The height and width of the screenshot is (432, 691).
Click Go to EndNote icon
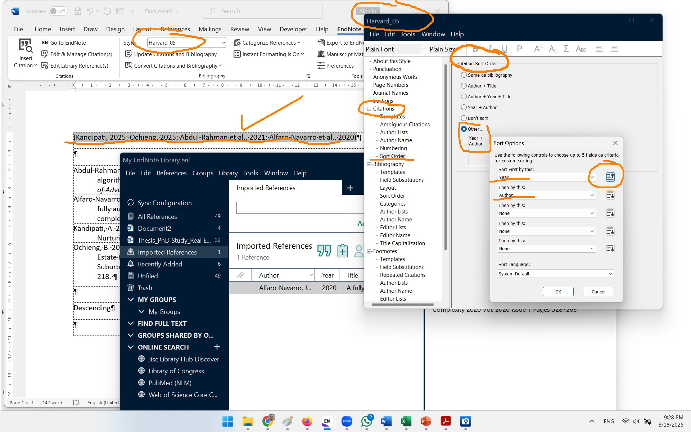[x=45, y=42]
